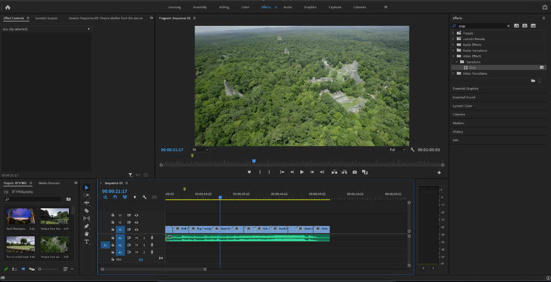The image size is (551, 282).
Task: Click the Home icon
Action: point(8,7)
